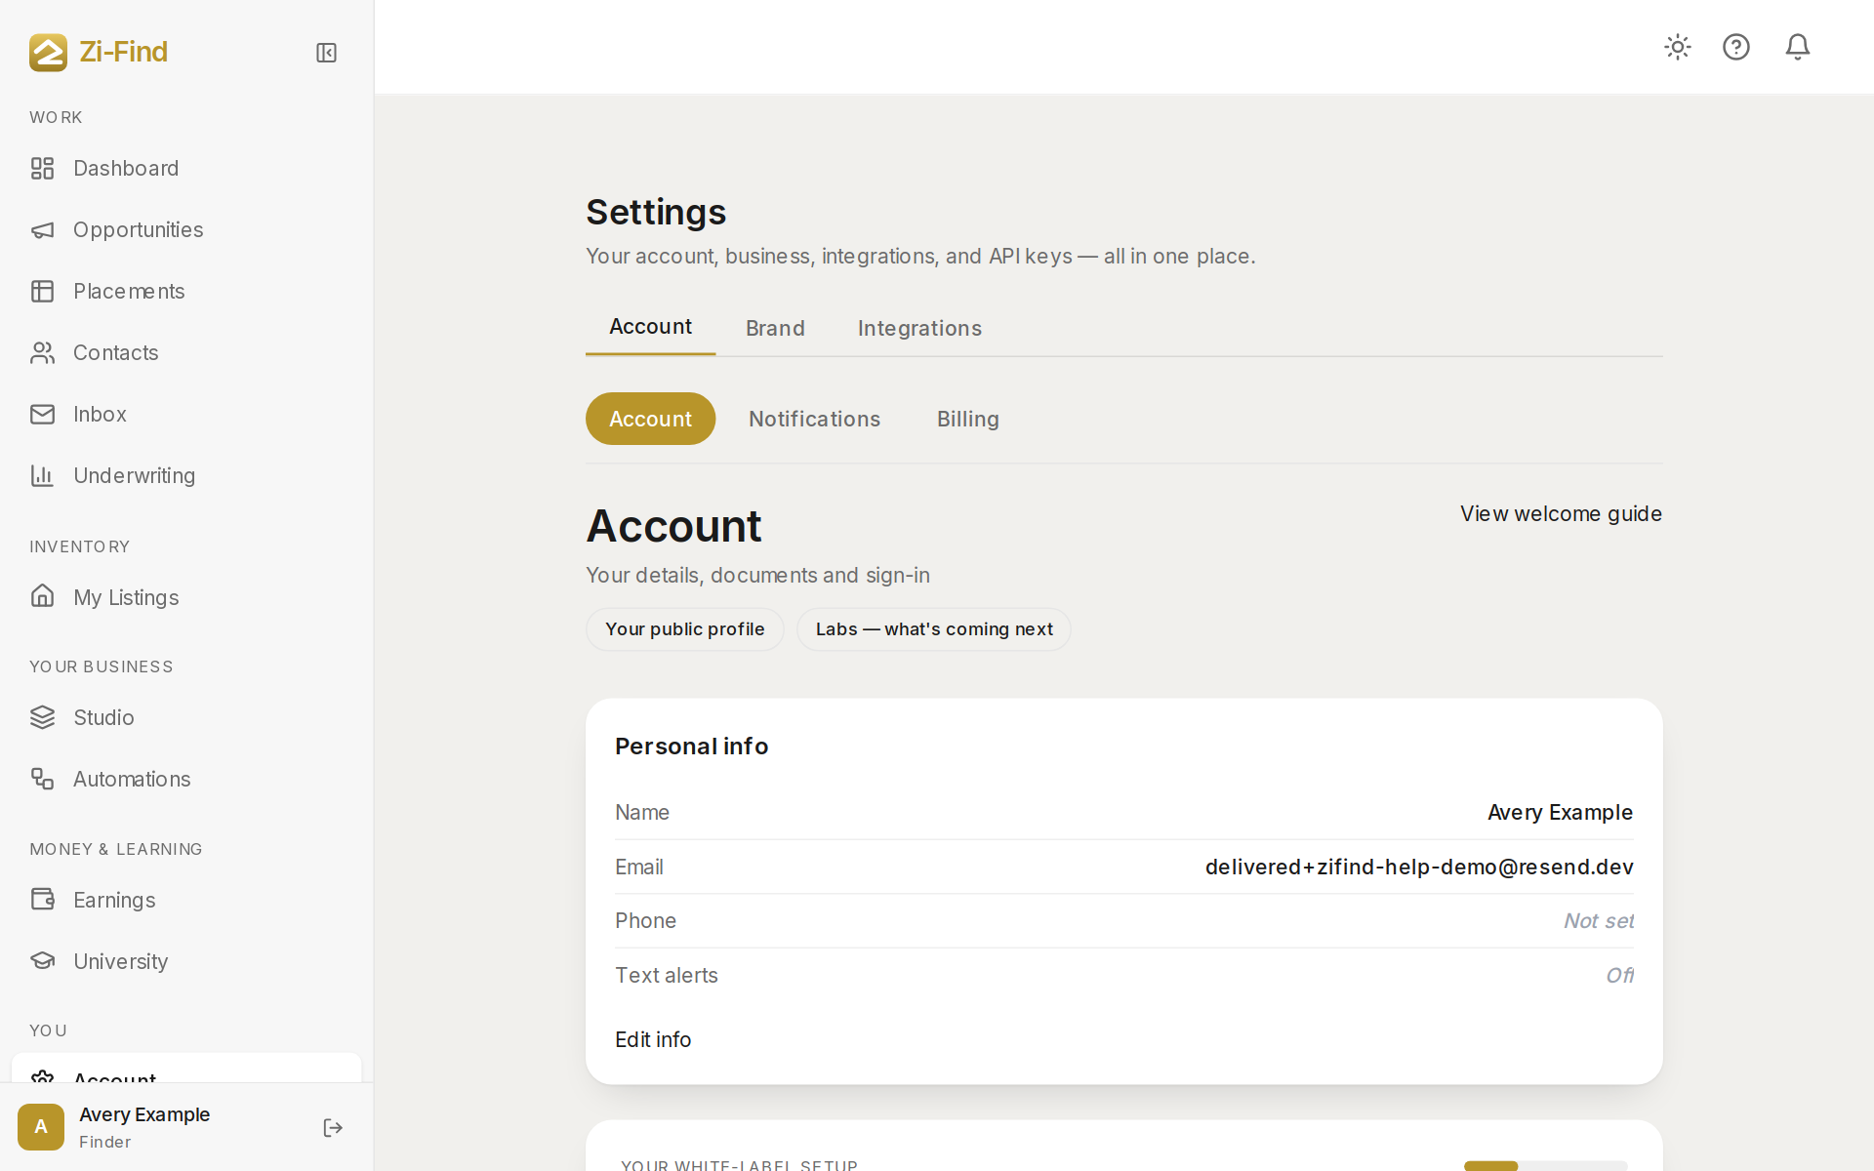The width and height of the screenshot is (1874, 1171).
Task: Open the Billing sub-tab
Action: (x=967, y=419)
